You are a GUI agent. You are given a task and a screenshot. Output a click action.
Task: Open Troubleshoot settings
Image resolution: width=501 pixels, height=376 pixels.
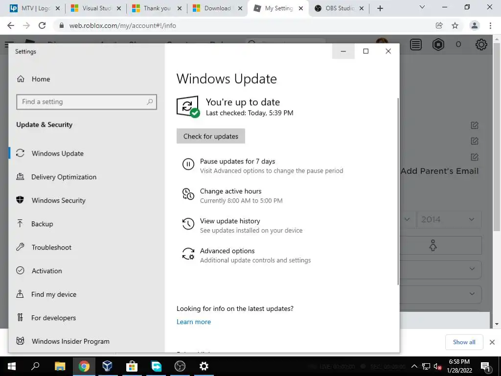44,247
